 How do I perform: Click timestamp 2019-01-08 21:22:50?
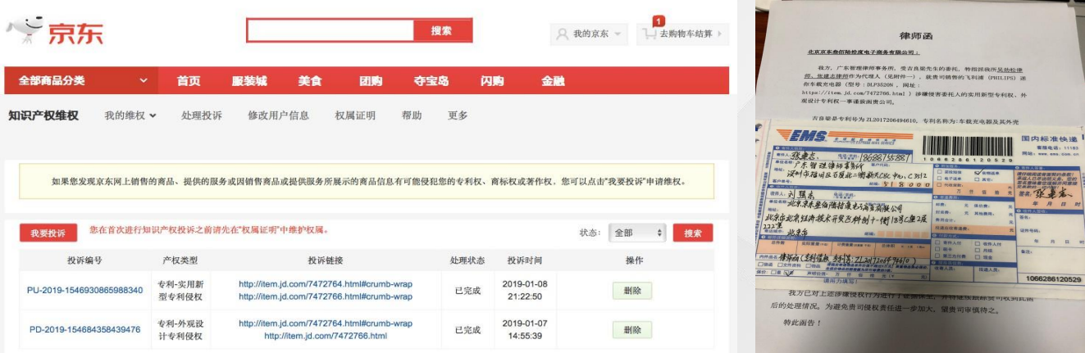click(524, 290)
